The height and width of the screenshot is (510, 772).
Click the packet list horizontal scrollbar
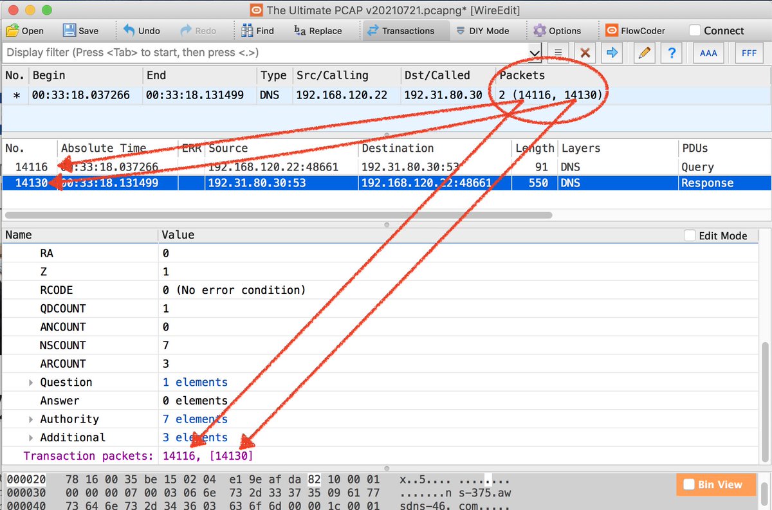279,215
